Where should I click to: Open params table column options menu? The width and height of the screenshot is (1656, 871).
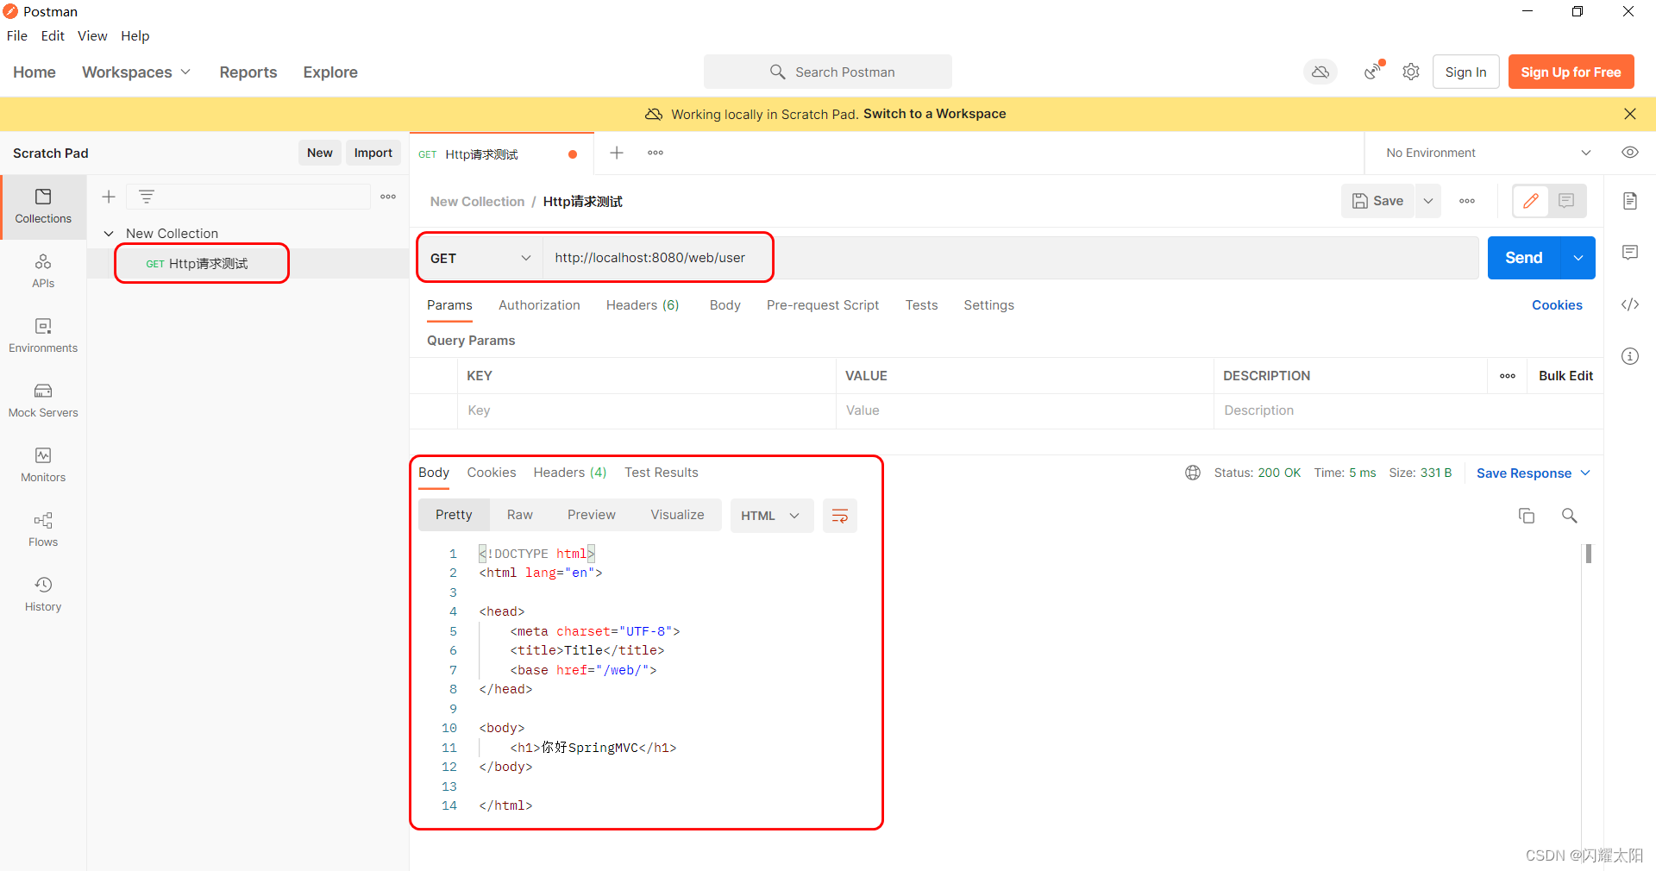coord(1508,376)
